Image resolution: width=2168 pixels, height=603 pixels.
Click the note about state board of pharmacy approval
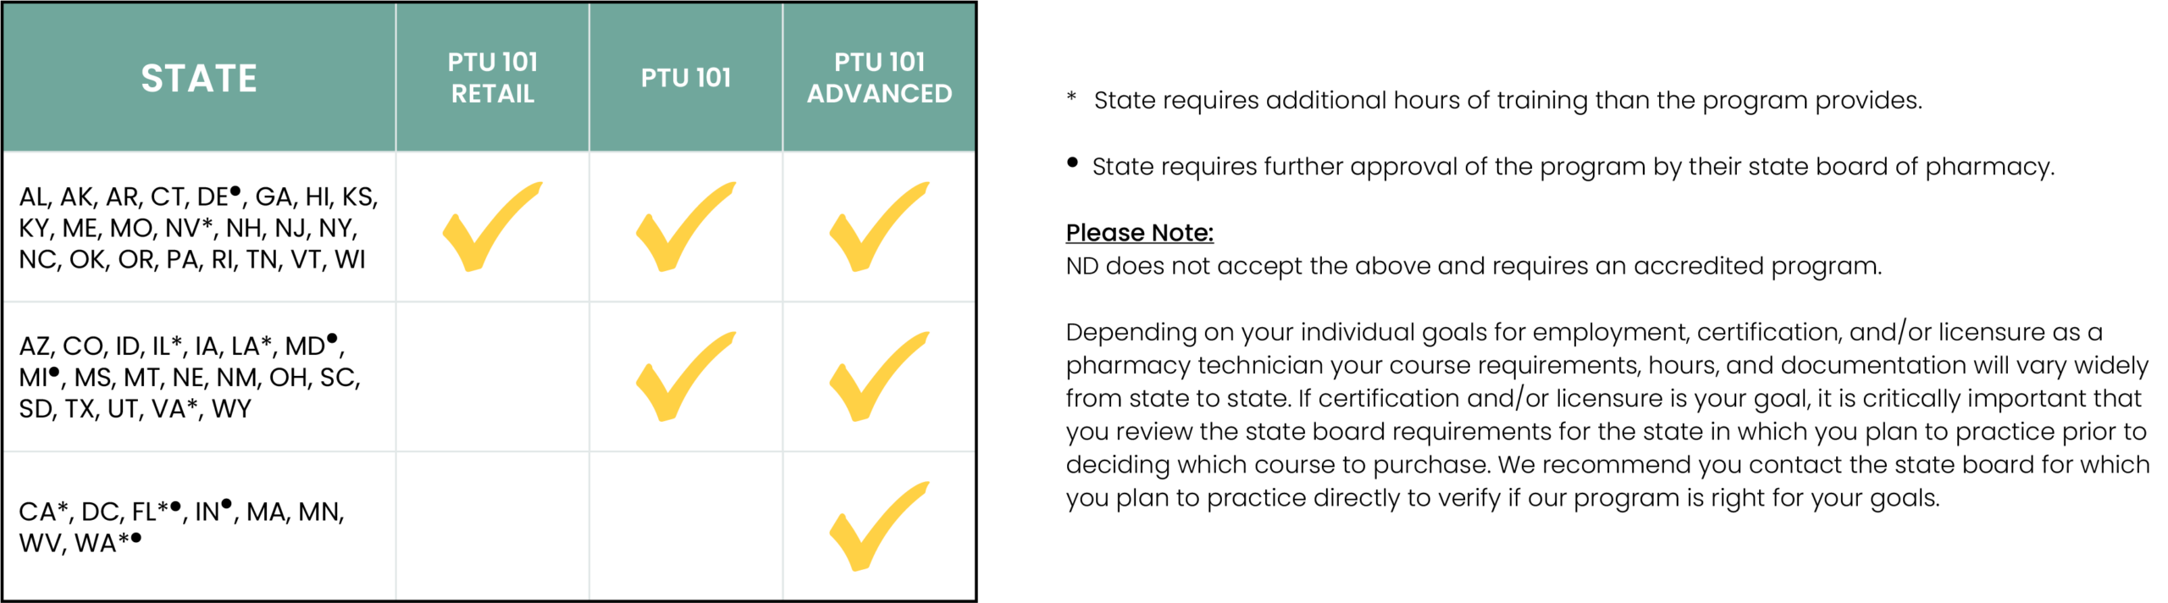tap(1572, 166)
